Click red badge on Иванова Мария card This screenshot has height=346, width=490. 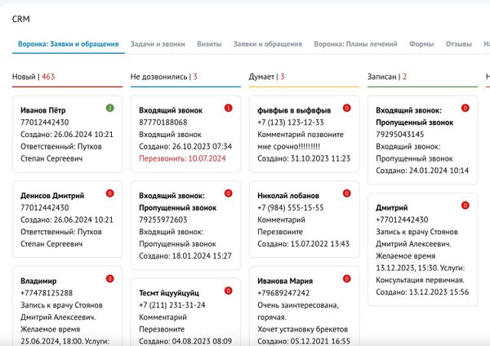click(346, 279)
